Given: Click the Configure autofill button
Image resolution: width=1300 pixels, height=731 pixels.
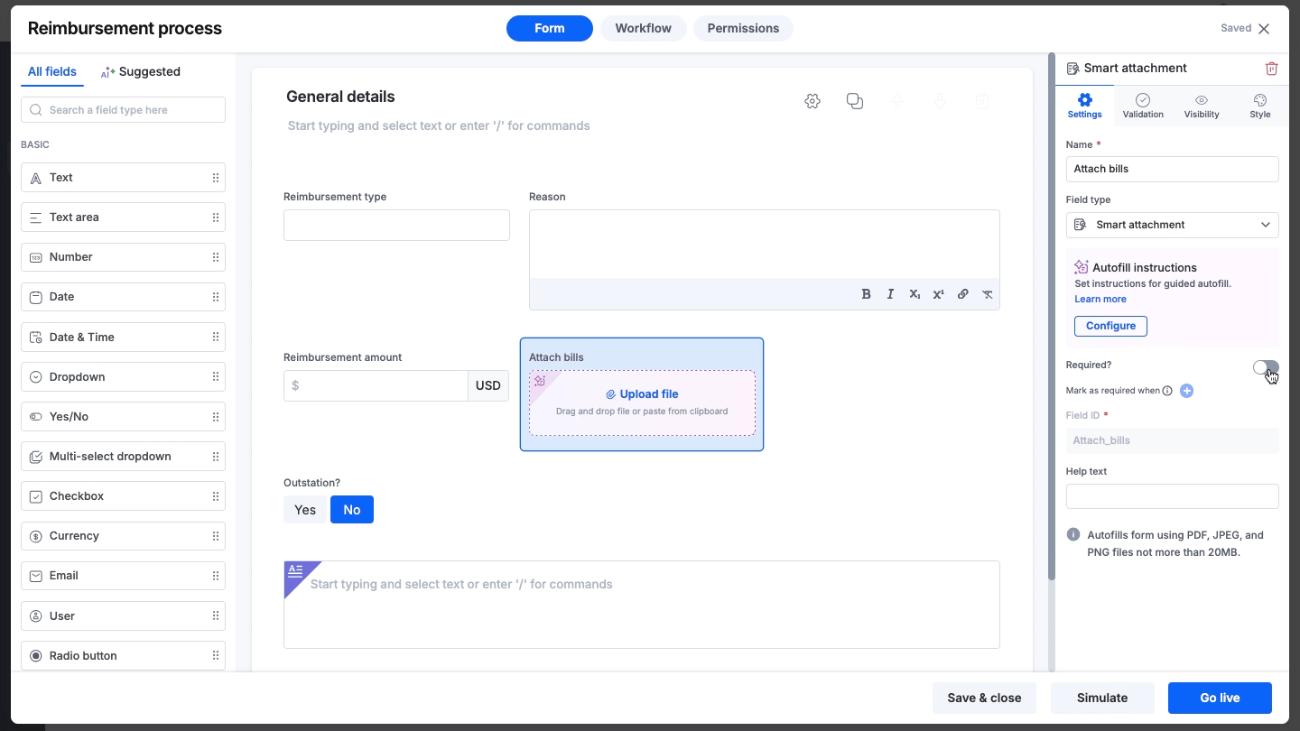Looking at the screenshot, I should (x=1110, y=326).
